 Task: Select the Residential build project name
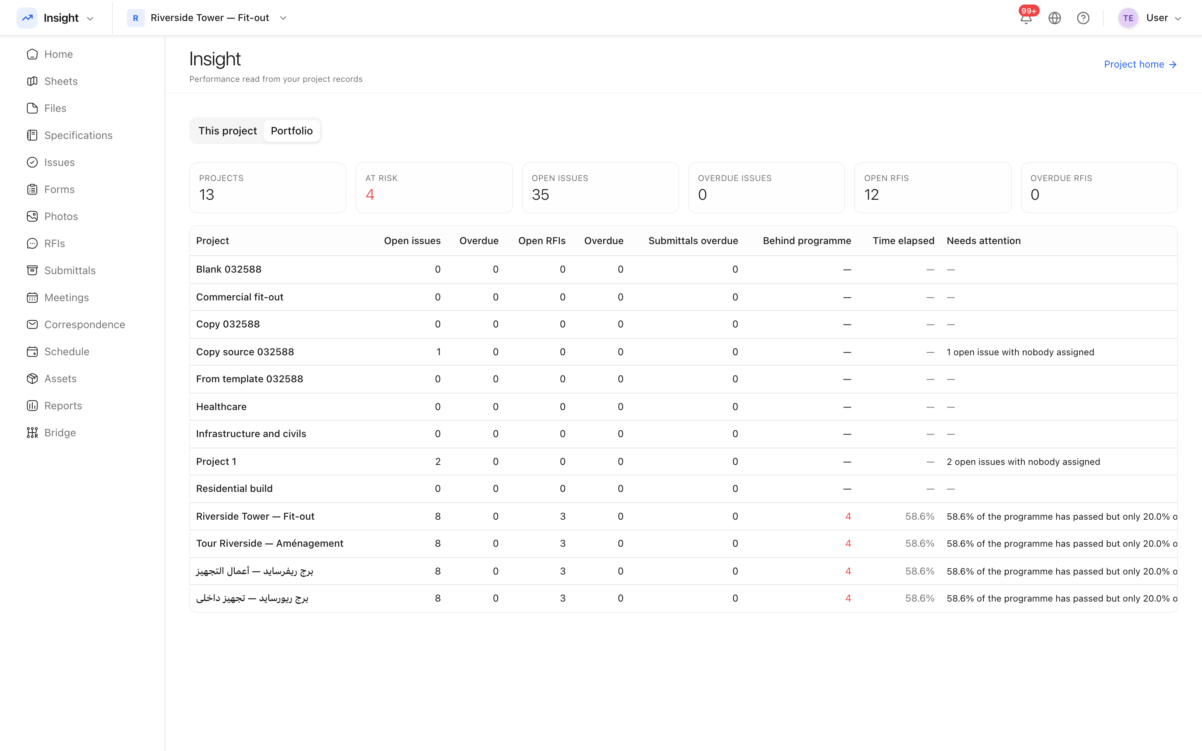(234, 489)
